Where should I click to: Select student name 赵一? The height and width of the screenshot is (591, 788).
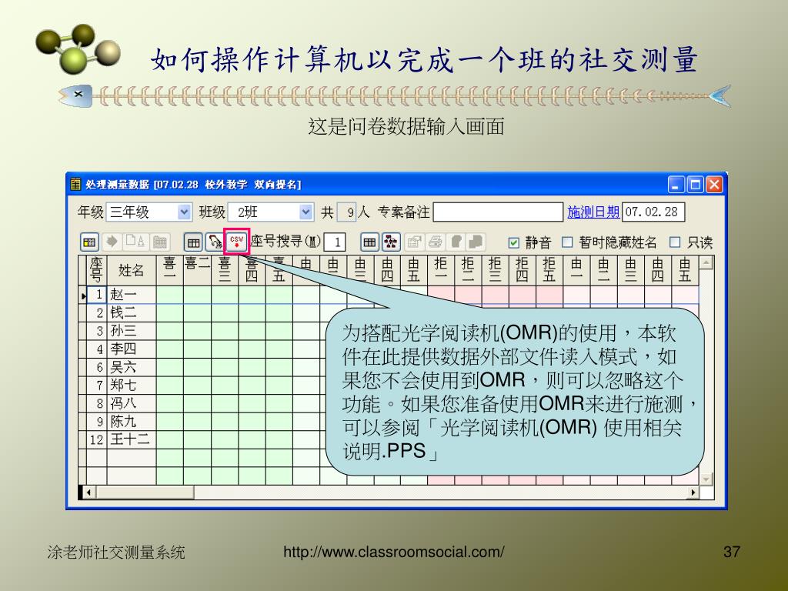[x=131, y=295]
